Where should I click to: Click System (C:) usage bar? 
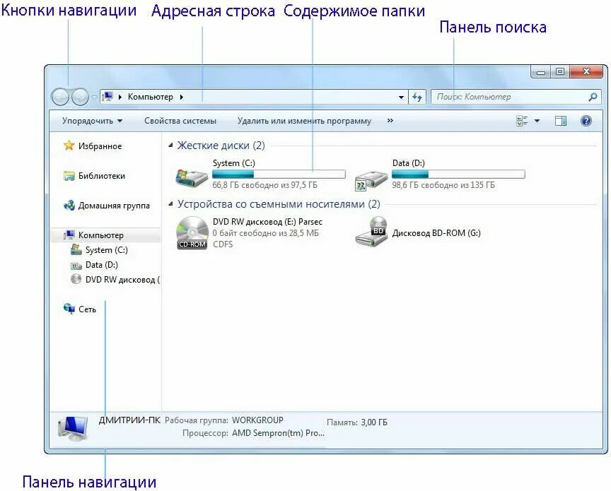point(279,174)
